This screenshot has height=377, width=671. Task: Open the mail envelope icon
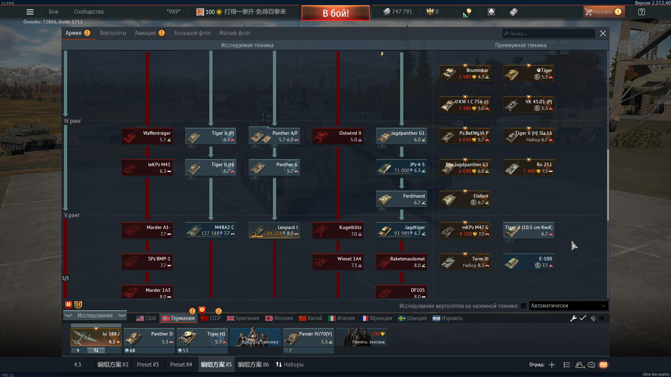click(604, 365)
